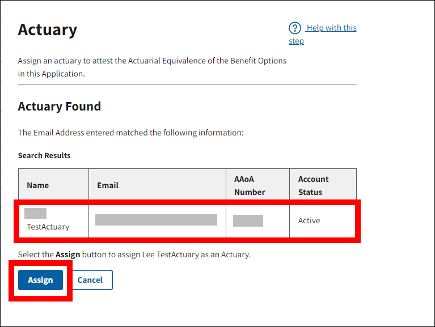
Task: Click the Email column header
Action: coord(108,185)
